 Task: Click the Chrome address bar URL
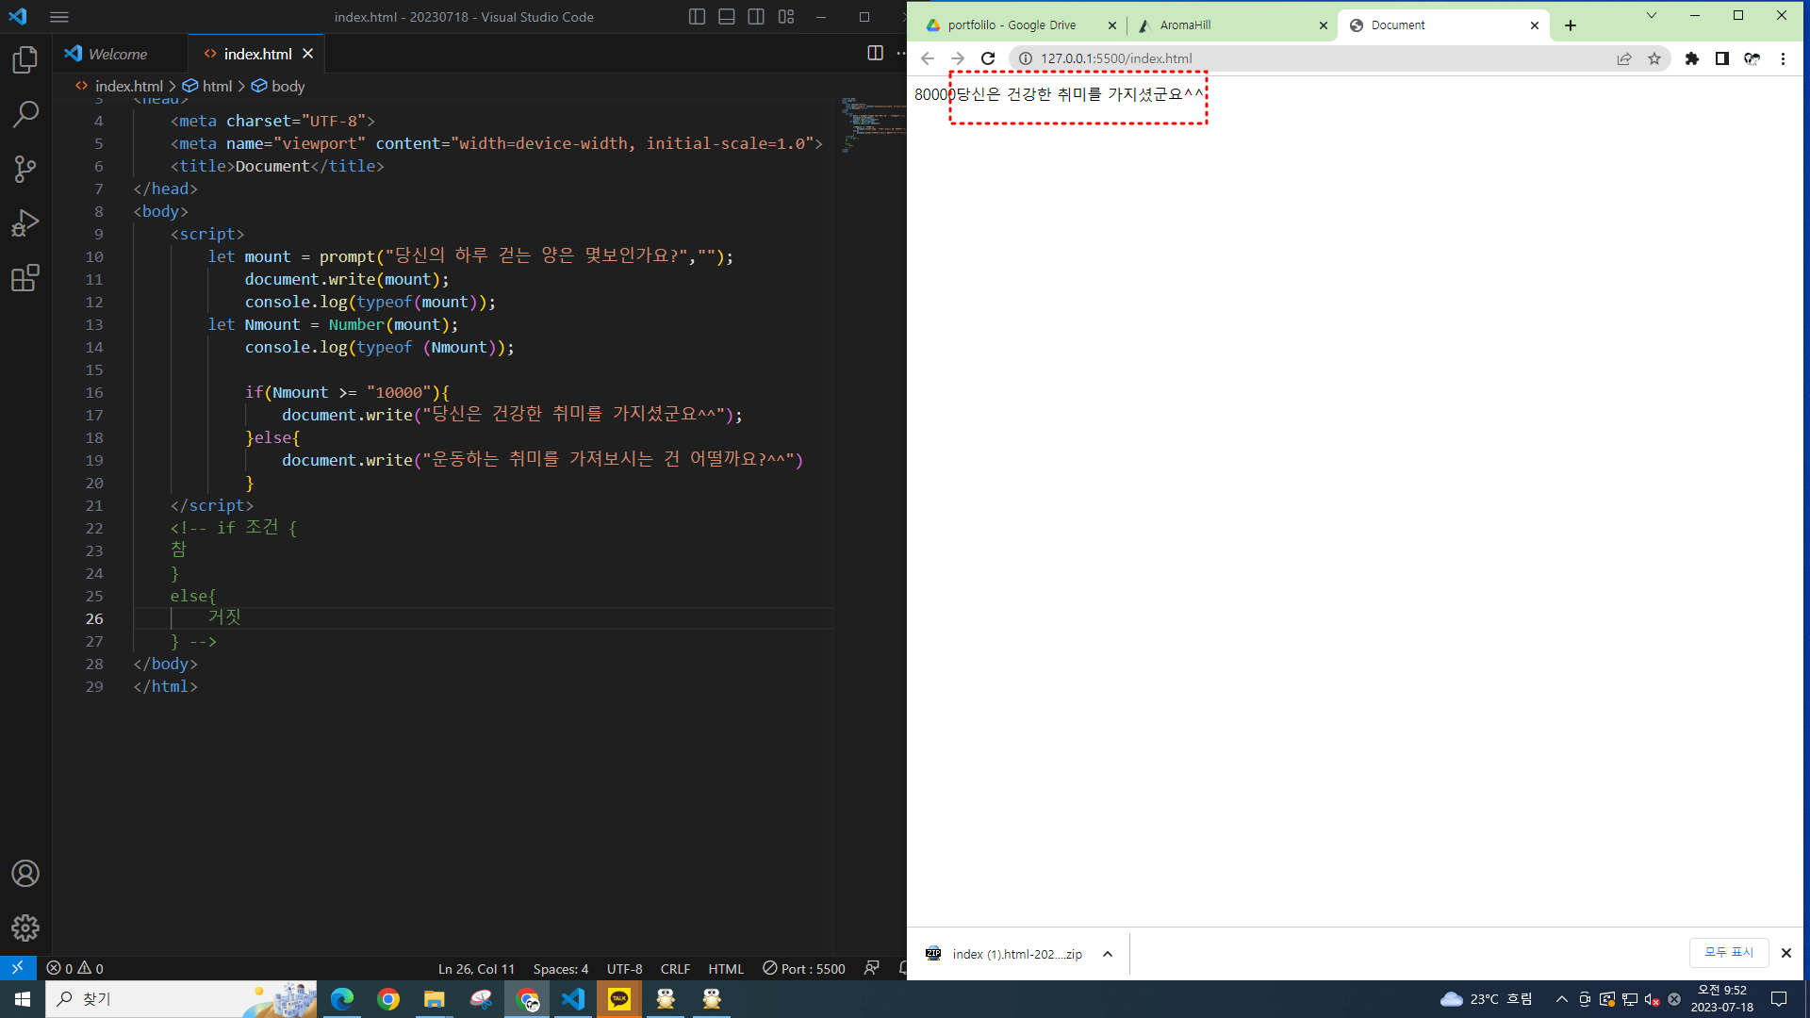tap(1116, 58)
